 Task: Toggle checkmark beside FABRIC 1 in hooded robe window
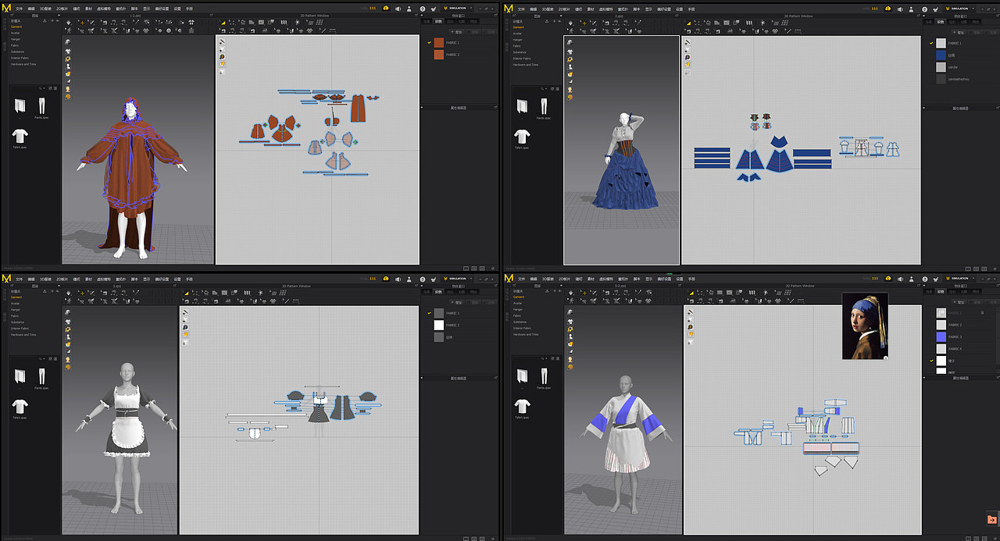point(429,42)
